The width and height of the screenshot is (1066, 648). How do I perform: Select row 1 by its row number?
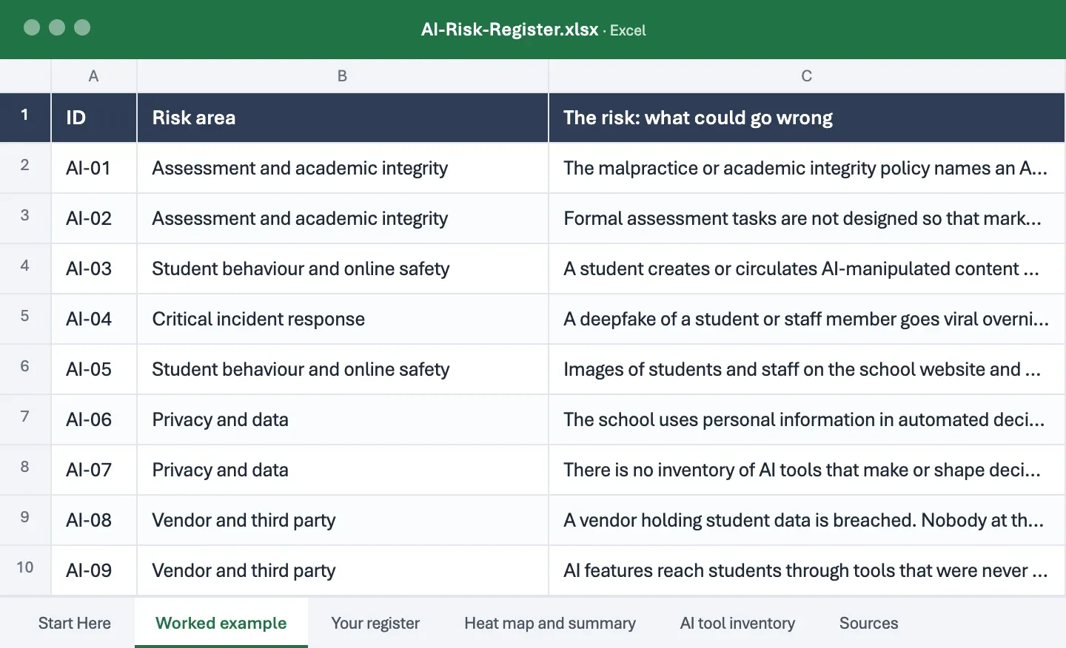tap(25, 117)
